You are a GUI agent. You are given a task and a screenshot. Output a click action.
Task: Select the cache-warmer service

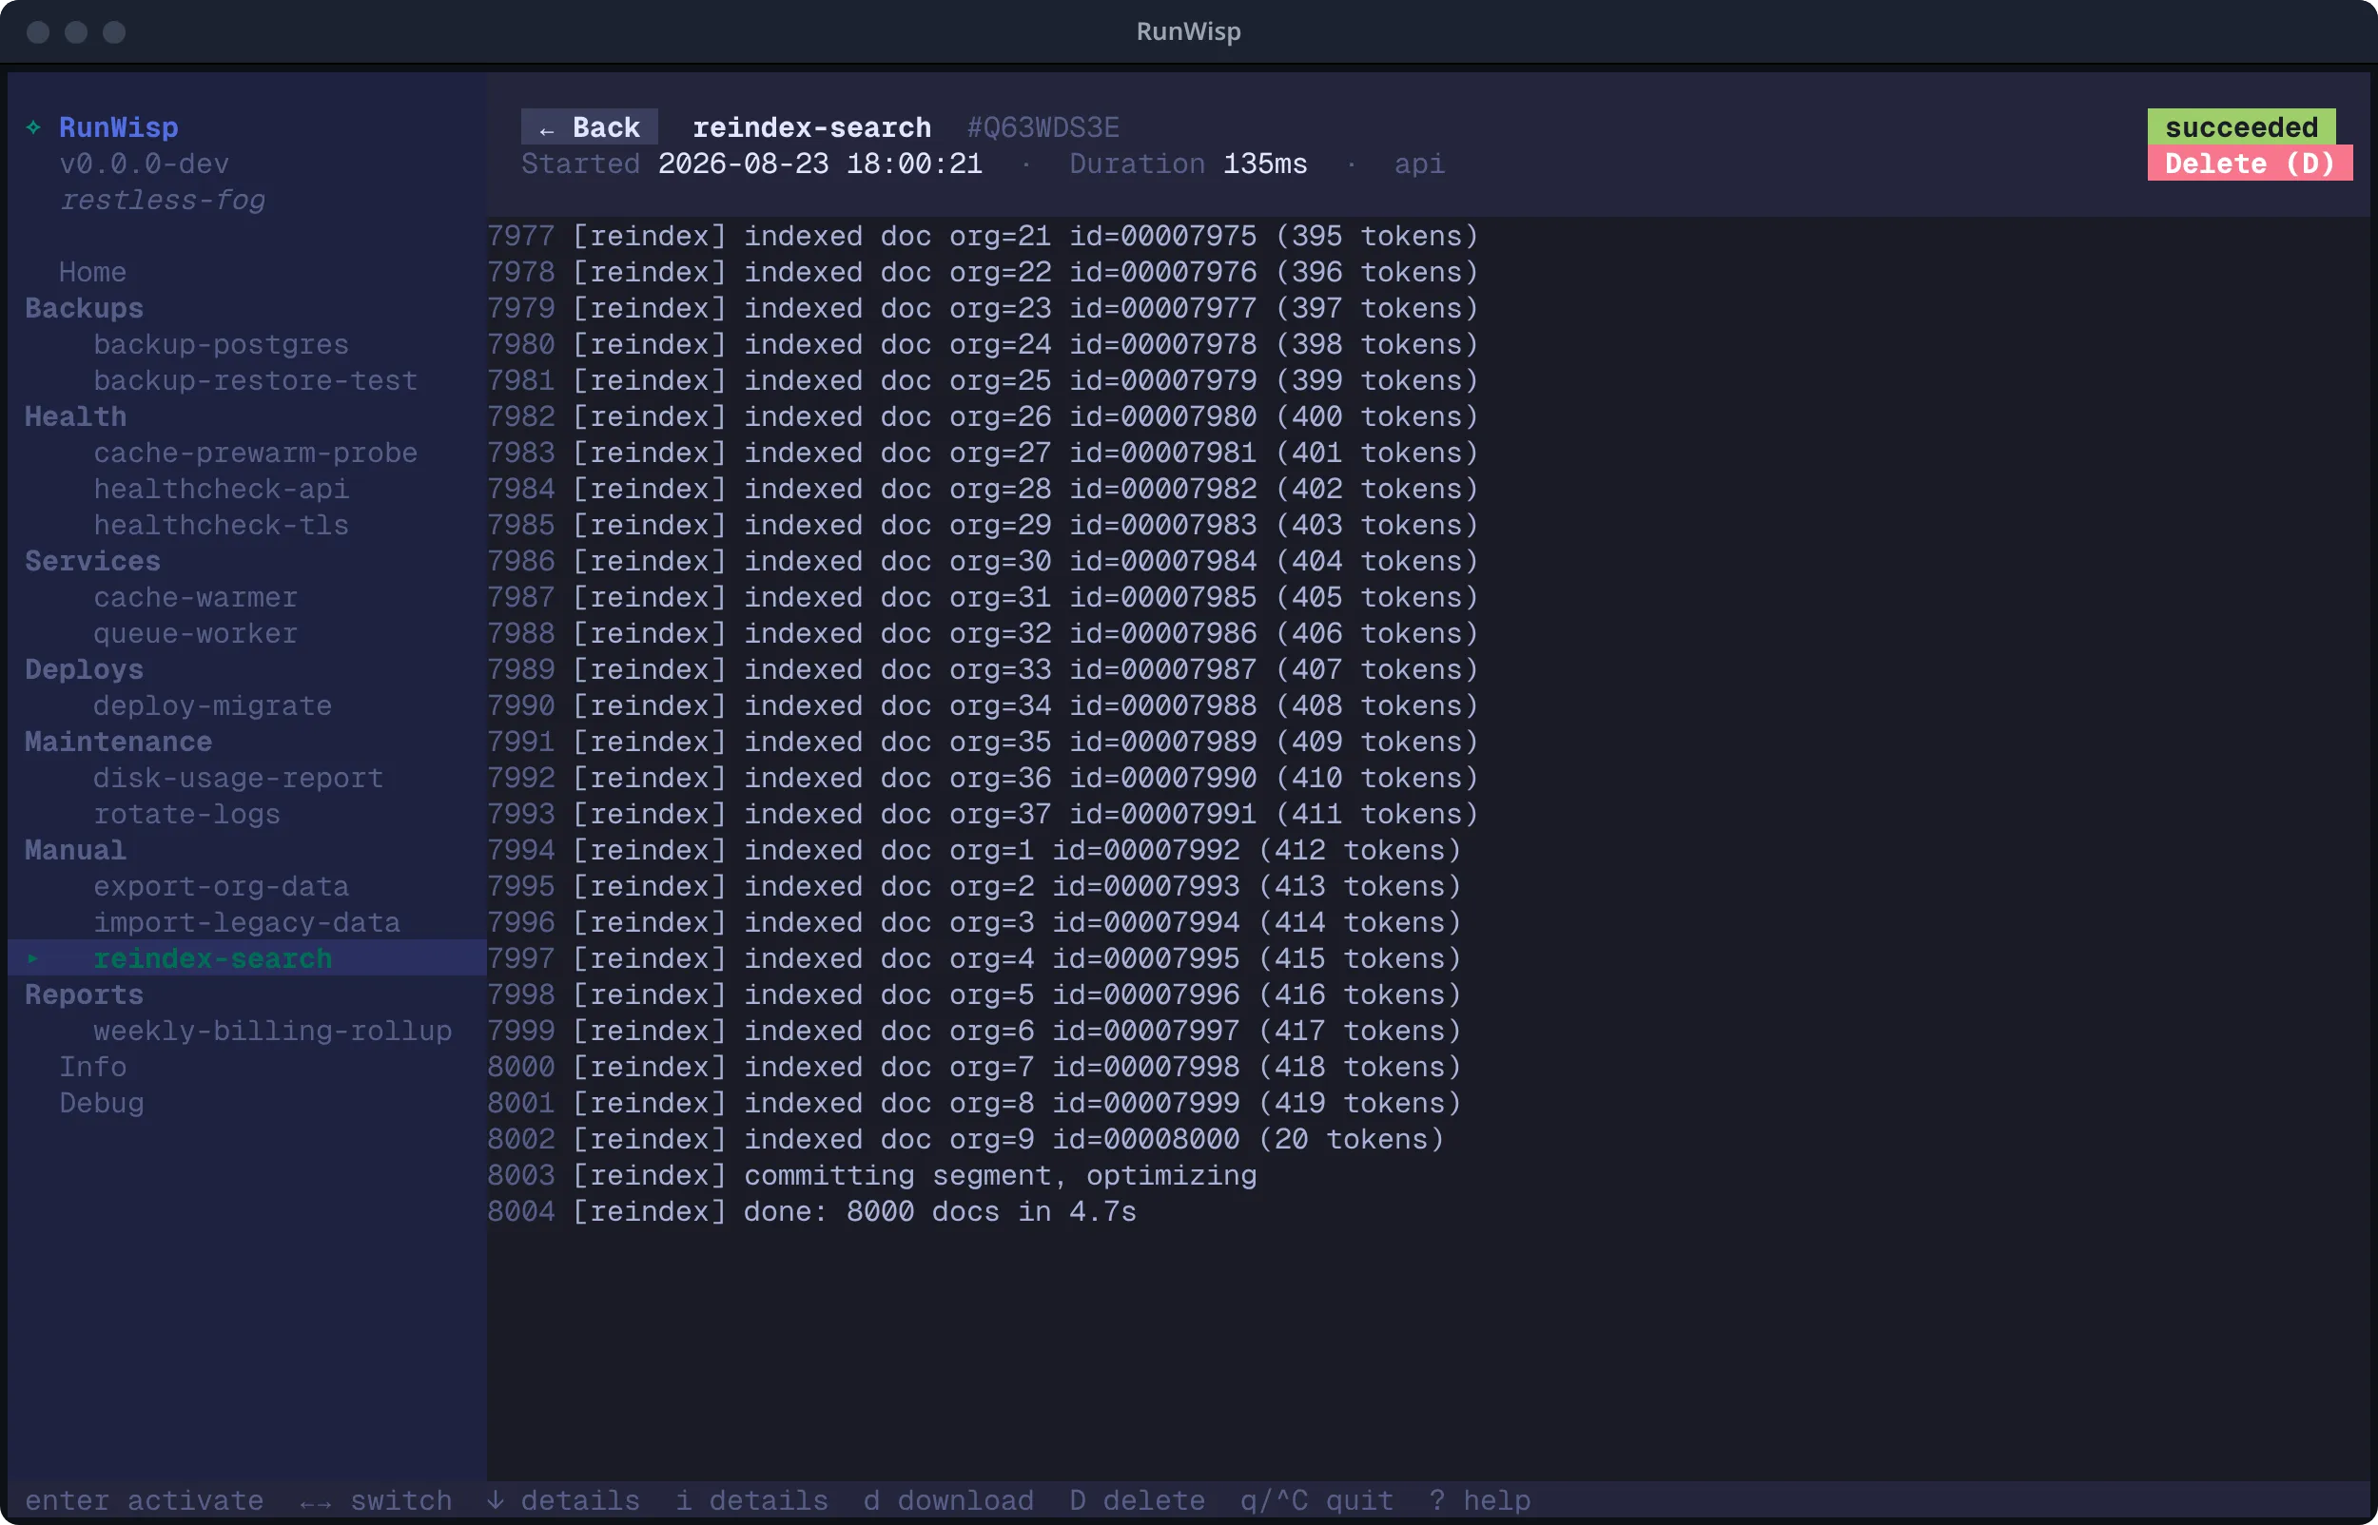[x=195, y=597]
